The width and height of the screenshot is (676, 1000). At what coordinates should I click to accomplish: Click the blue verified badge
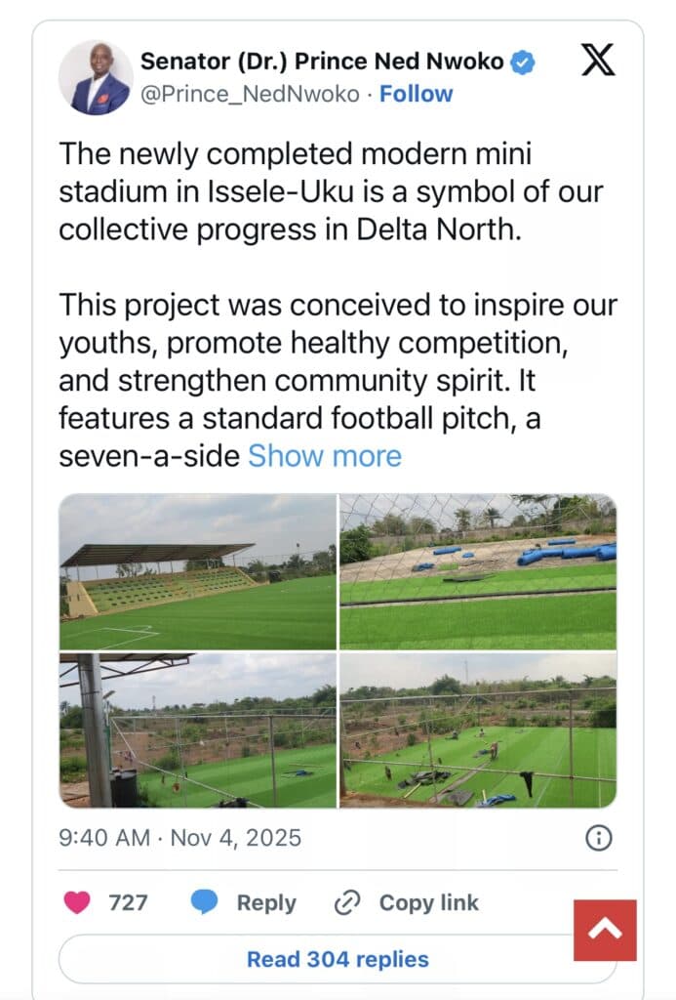[524, 62]
